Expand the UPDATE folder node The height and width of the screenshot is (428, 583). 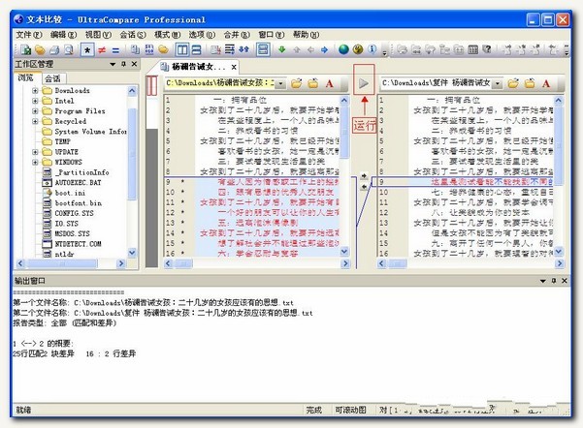point(35,151)
